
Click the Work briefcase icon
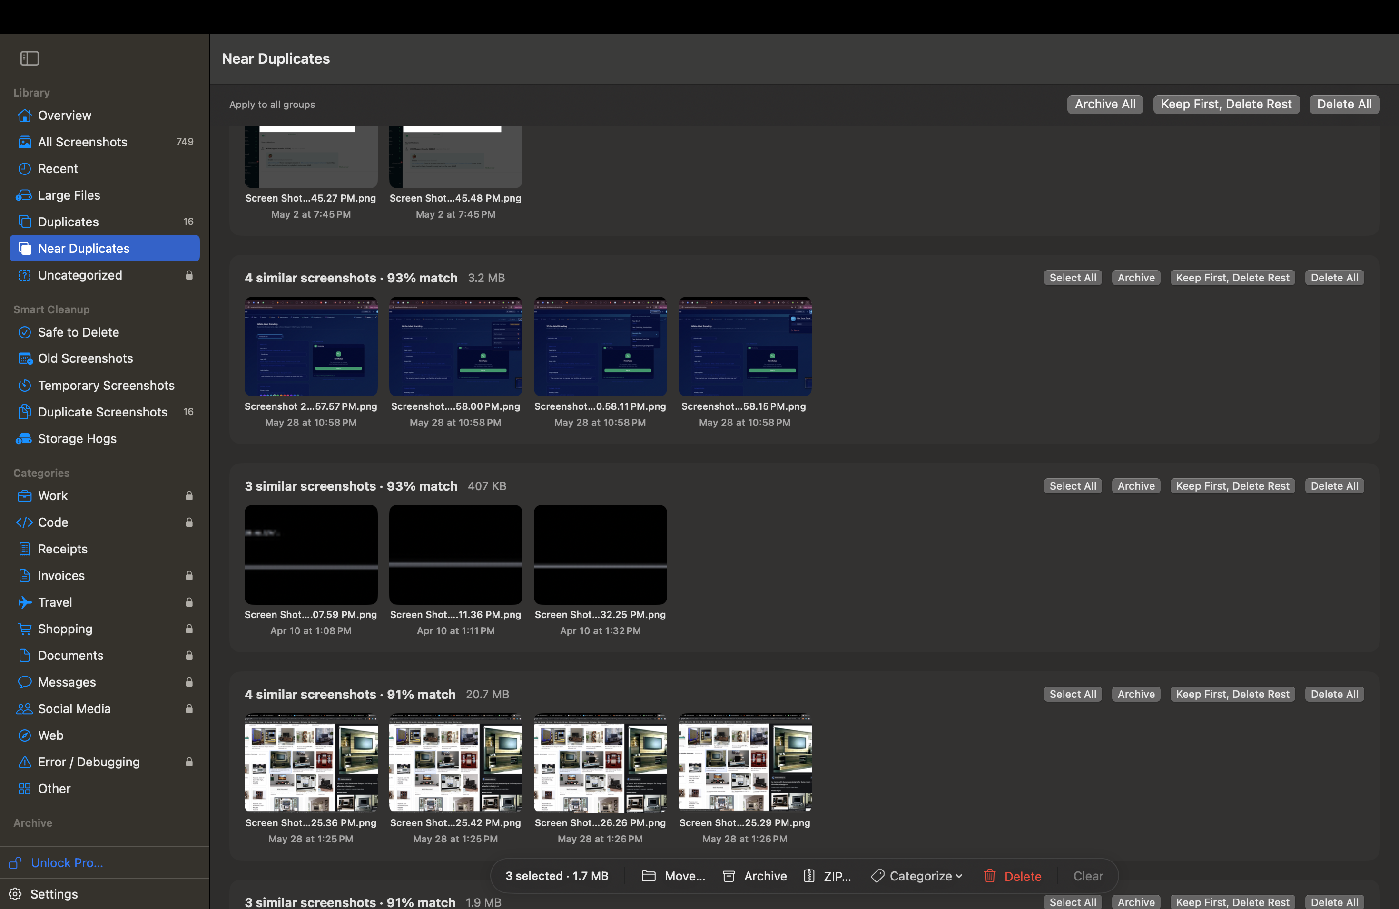[x=24, y=495]
